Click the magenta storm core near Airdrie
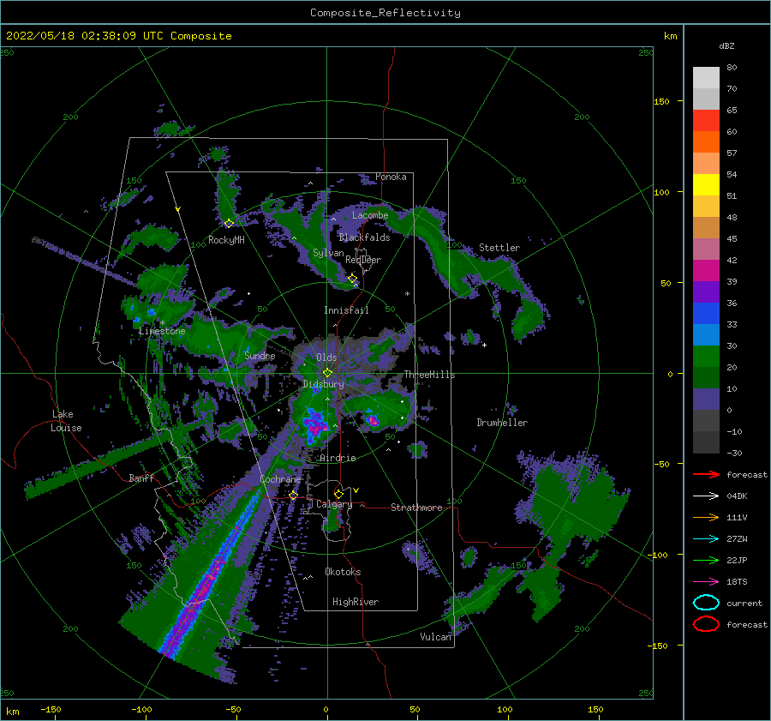The image size is (771, 721). pyautogui.click(x=314, y=424)
